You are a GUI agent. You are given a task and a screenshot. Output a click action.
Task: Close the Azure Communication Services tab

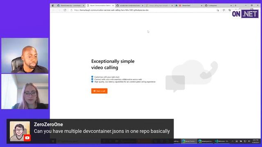113,5
